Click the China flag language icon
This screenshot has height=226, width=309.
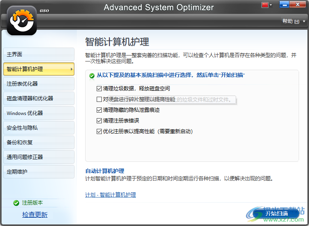(265, 5)
